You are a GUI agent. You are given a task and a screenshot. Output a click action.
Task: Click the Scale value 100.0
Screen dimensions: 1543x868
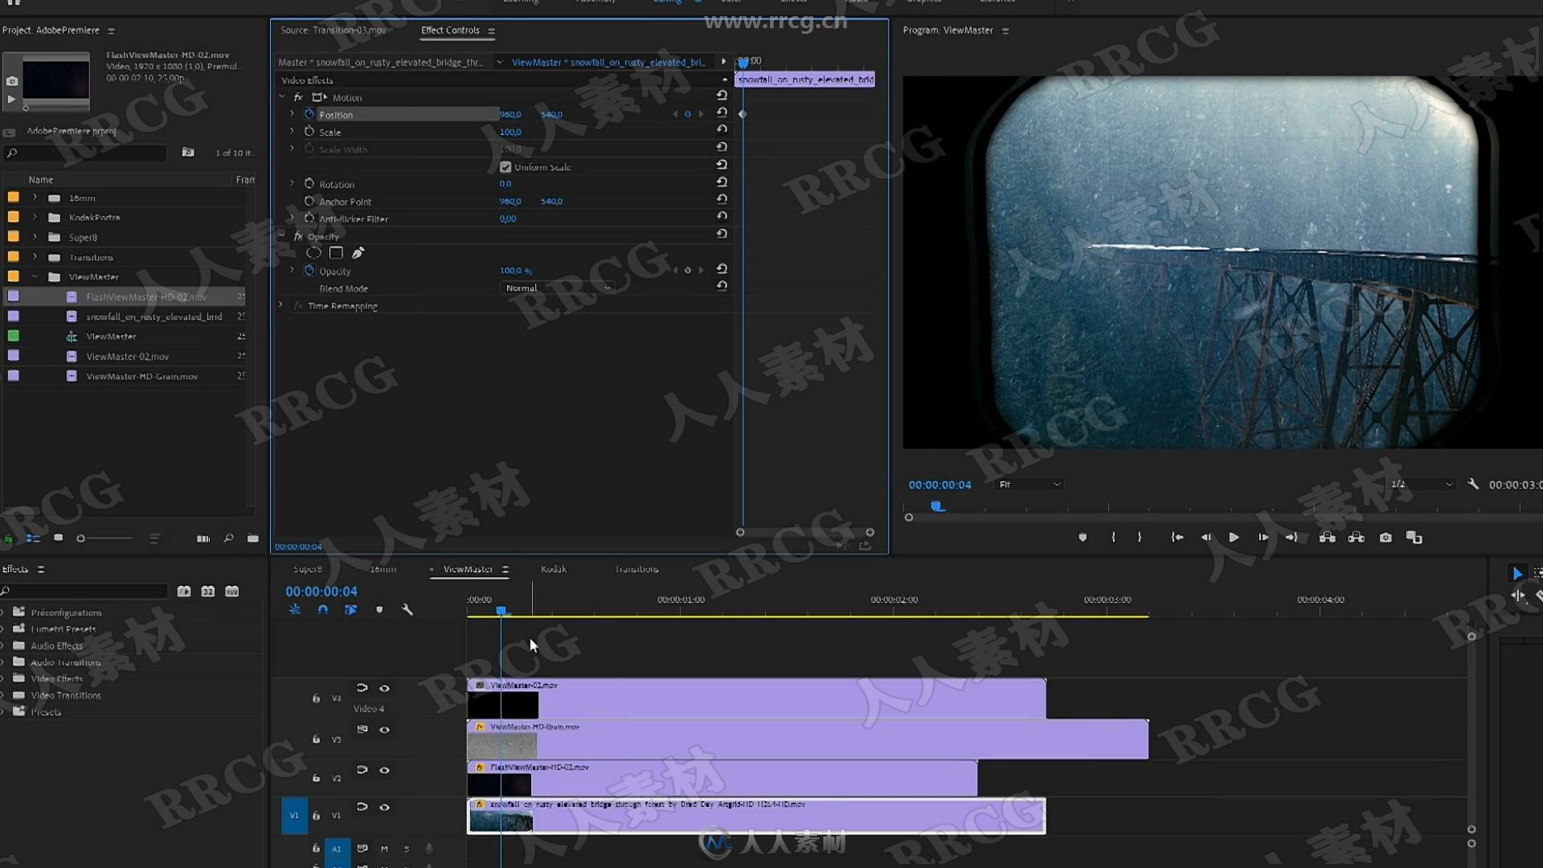click(510, 132)
